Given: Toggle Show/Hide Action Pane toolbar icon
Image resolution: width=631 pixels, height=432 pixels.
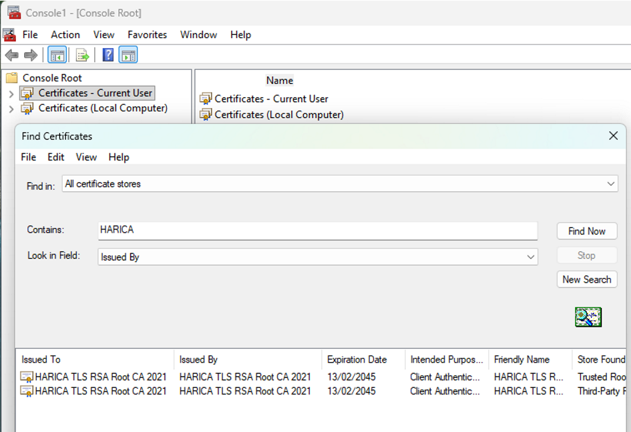Looking at the screenshot, I should (128, 55).
